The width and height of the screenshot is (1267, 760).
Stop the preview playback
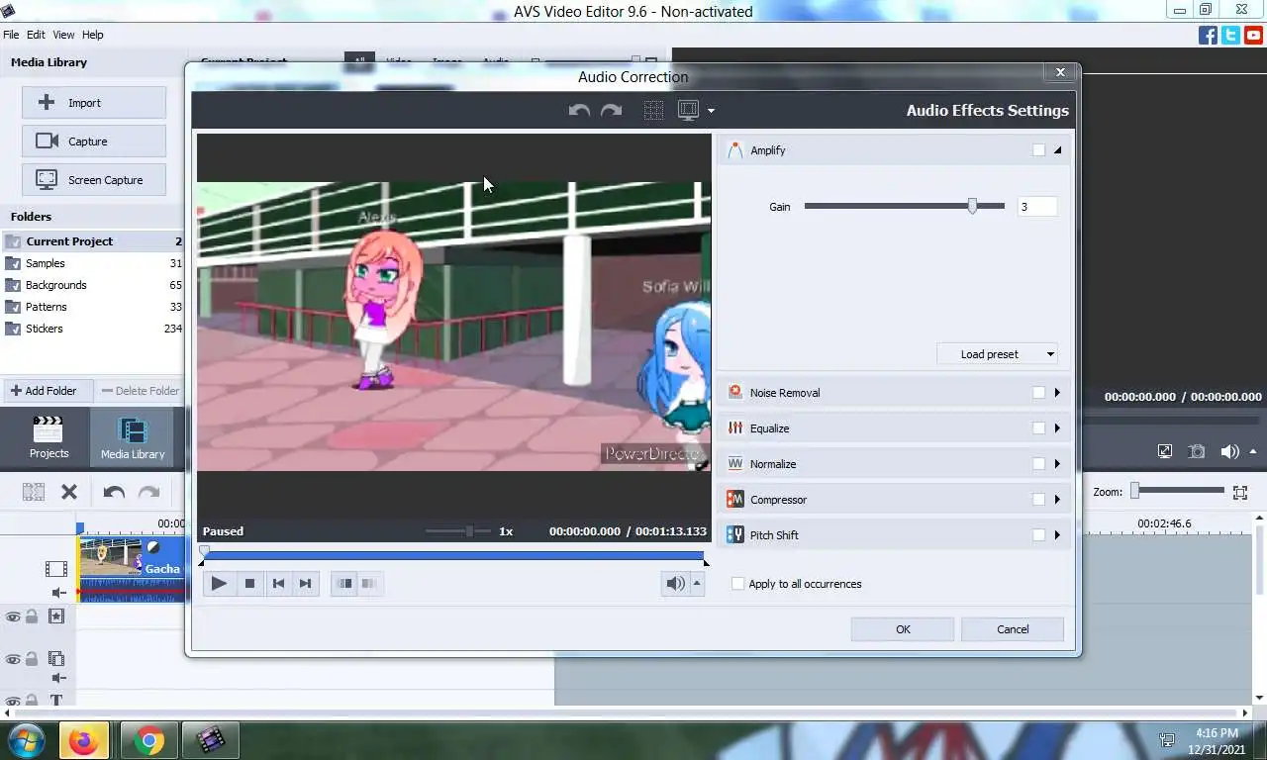pyautogui.click(x=249, y=584)
